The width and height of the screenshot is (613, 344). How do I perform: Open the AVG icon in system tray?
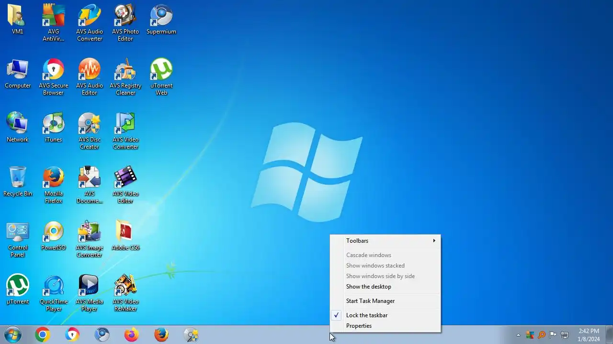pyautogui.click(x=530, y=335)
